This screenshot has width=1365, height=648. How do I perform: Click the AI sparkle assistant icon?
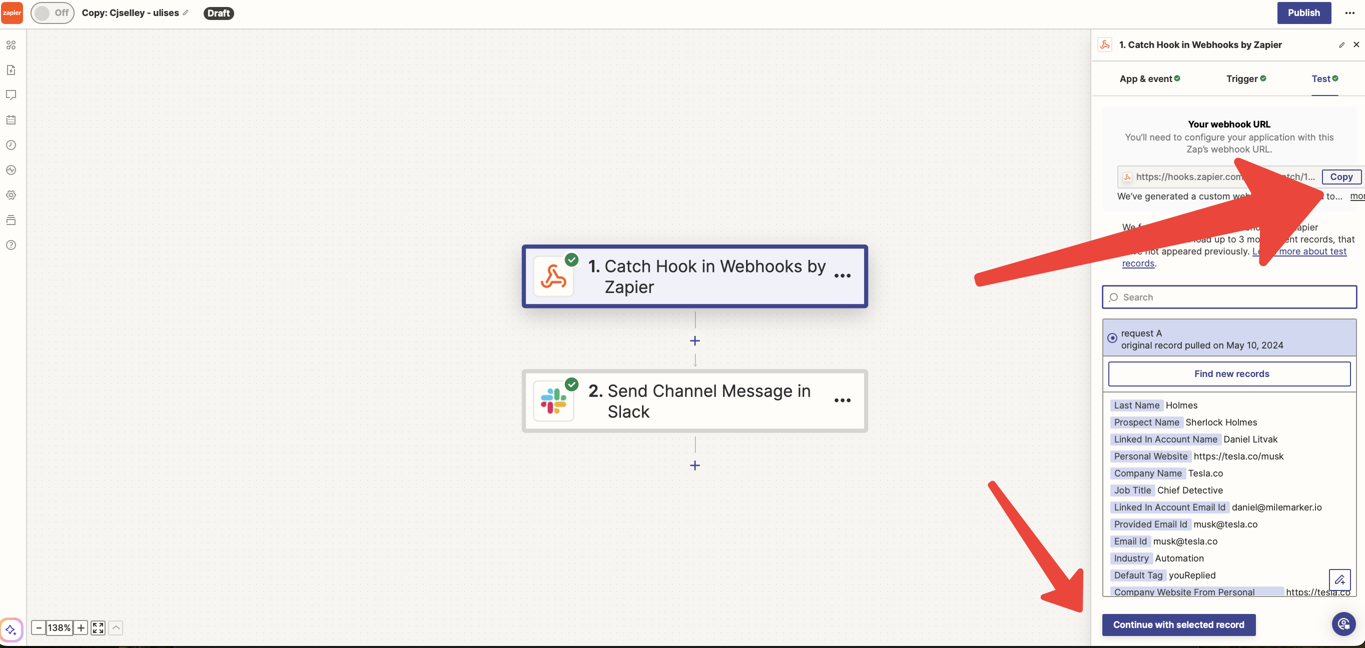(11, 630)
